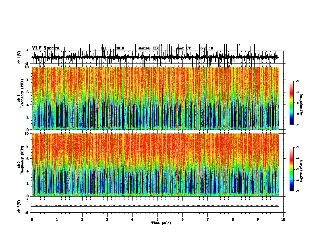Click the ch.2 spectrogram color scale bar
319x246 pixels.
[292, 169]
